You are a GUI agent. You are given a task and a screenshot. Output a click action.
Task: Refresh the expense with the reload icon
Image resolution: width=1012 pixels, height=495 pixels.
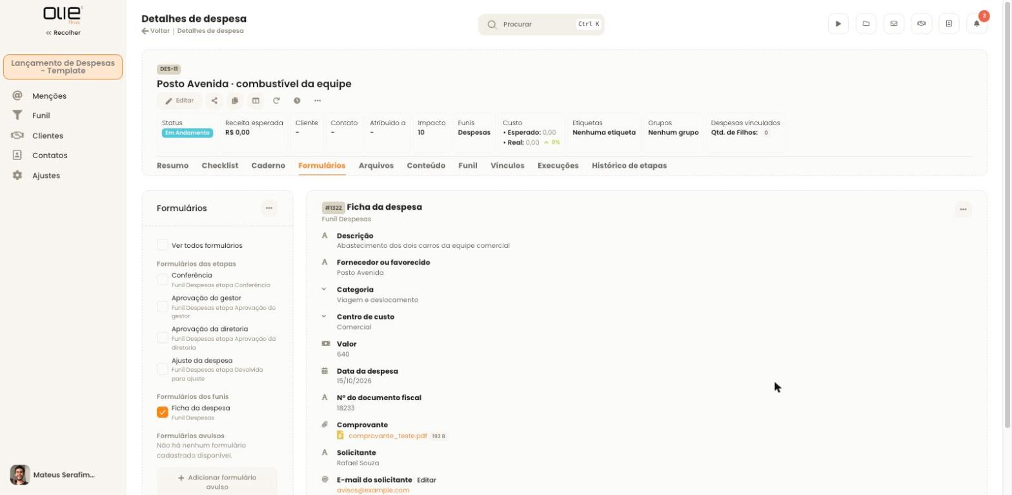[x=276, y=101]
